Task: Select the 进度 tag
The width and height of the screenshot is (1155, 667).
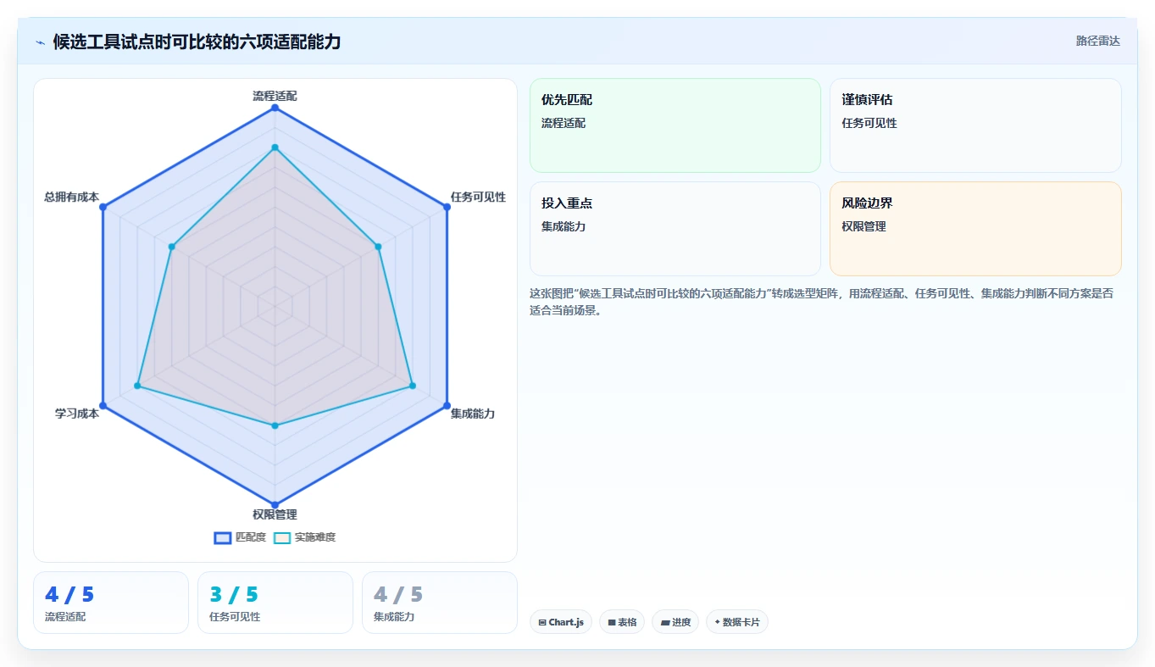Action: point(675,622)
